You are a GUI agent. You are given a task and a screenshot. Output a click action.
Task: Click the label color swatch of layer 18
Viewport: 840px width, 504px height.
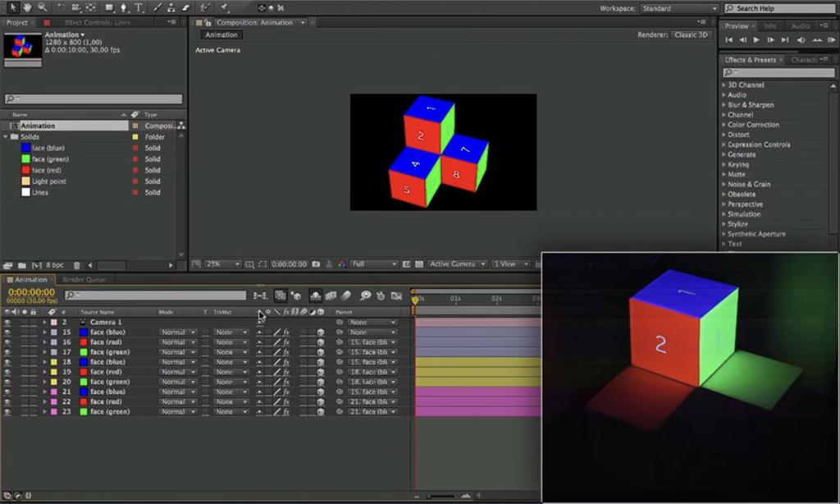pyautogui.click(x=54, y=362)
